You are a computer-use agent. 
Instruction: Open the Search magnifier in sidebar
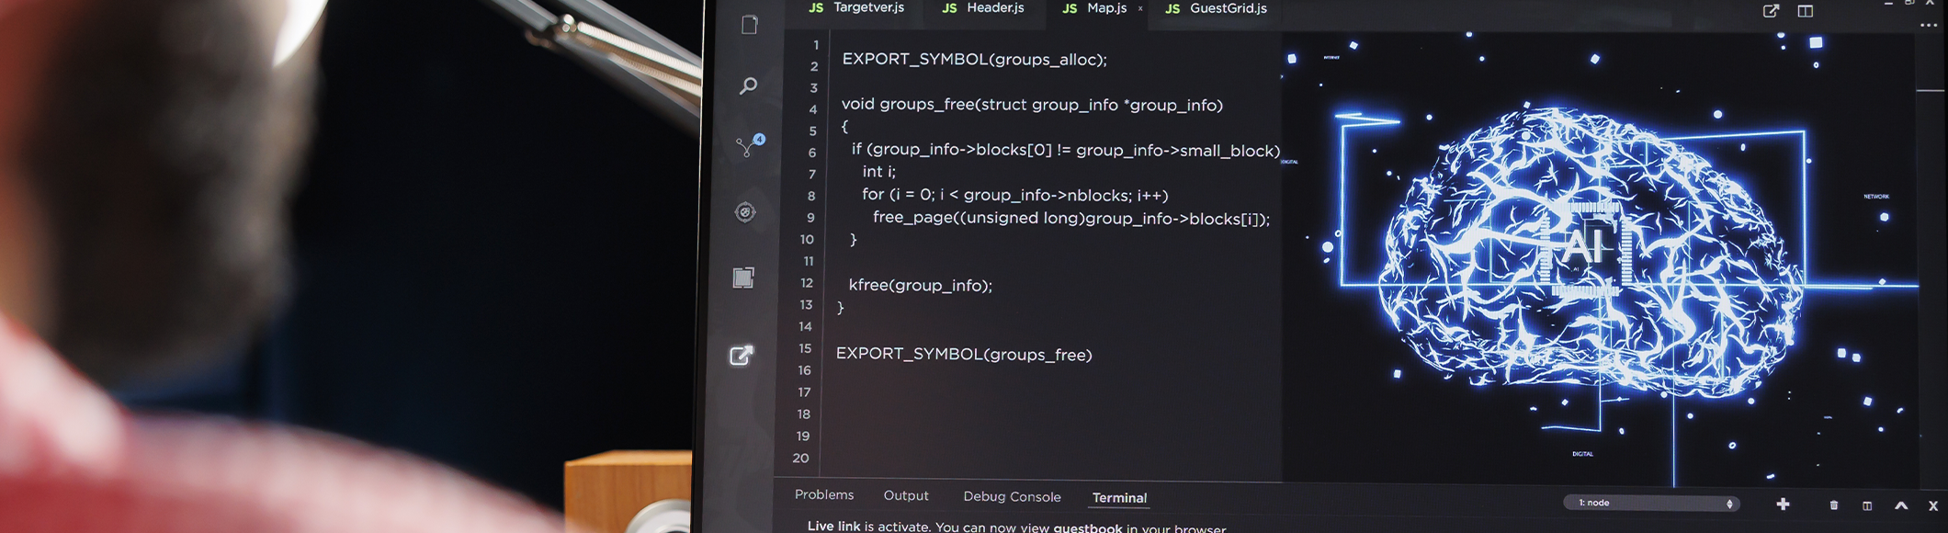pyautogui.click(x=748, y=86)
